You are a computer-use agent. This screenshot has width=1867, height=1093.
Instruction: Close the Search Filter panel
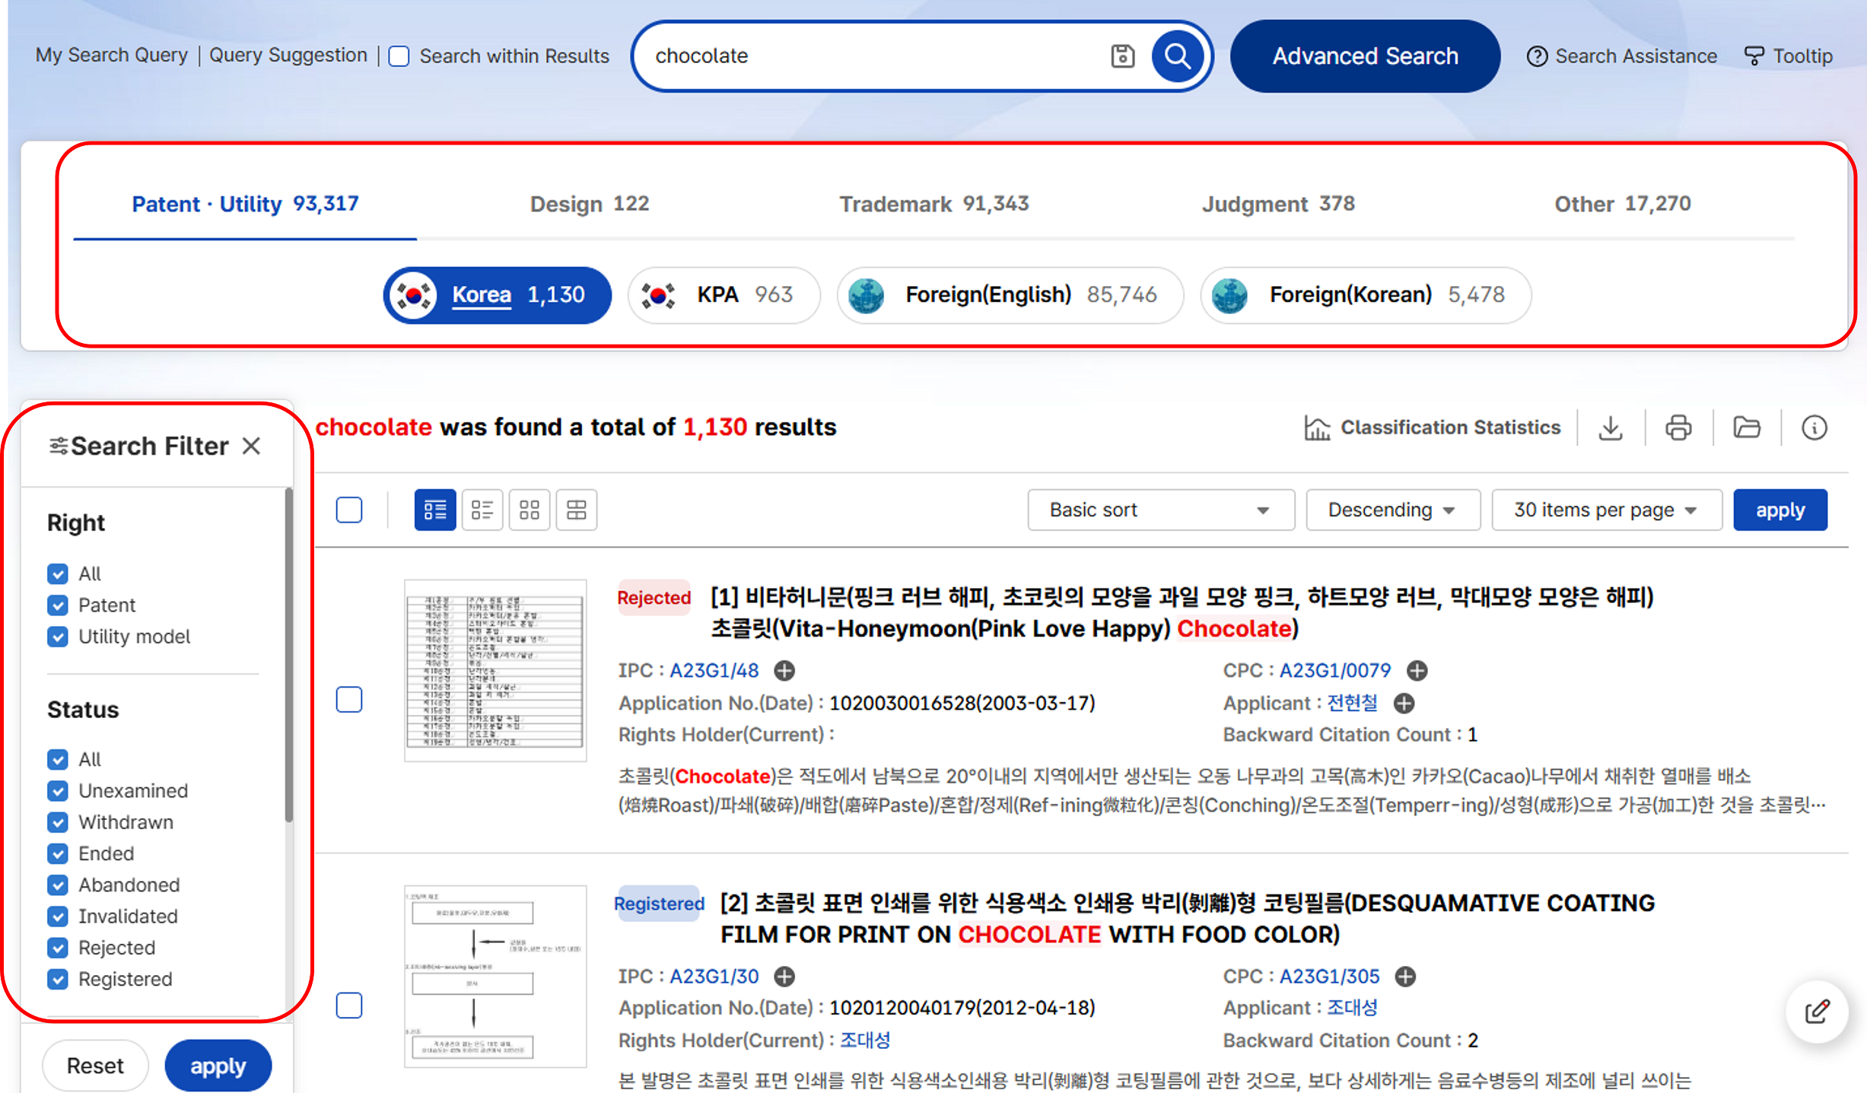pyautogui.click(x=251, y=446)
